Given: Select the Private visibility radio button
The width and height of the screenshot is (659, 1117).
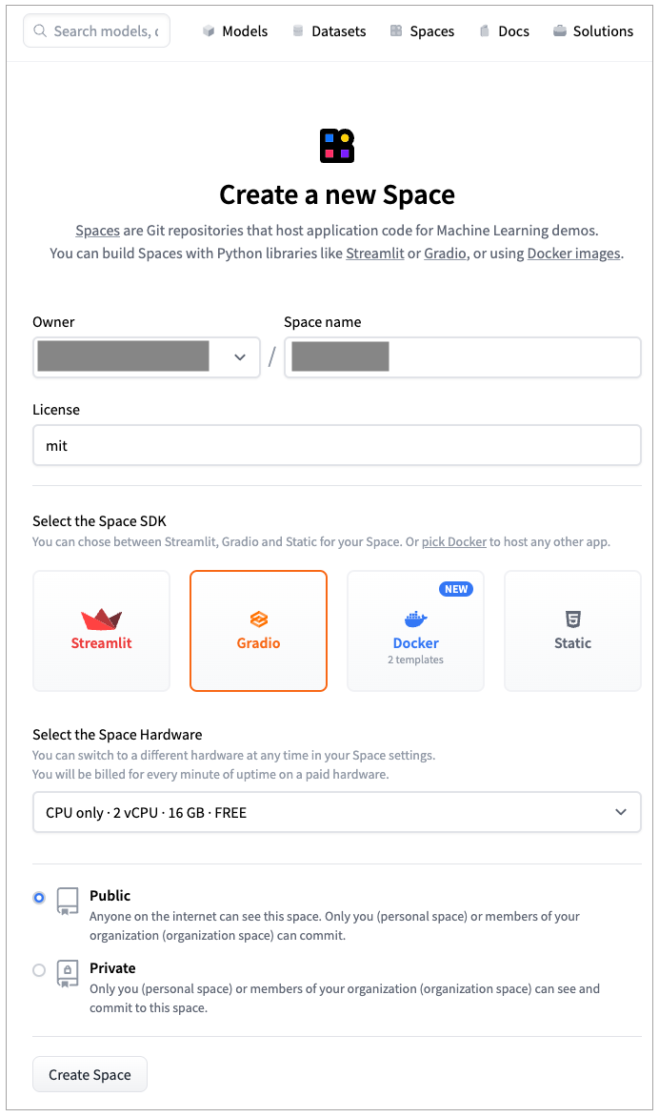Looking at the screenshot, I should (x=39, y=970).
